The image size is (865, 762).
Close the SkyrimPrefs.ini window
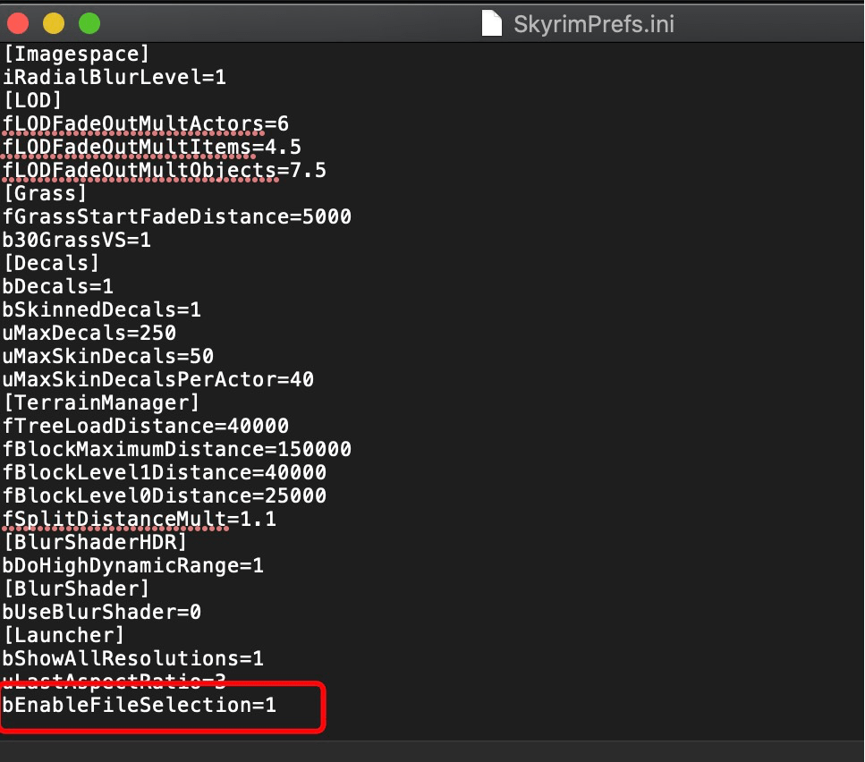click(18, 23)
